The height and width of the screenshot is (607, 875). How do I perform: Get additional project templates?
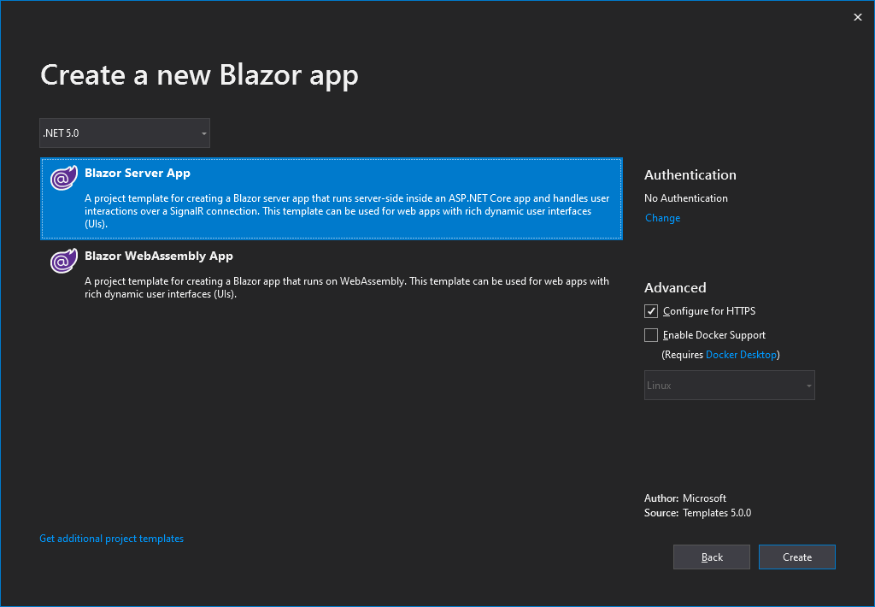[x=111, y=538]
